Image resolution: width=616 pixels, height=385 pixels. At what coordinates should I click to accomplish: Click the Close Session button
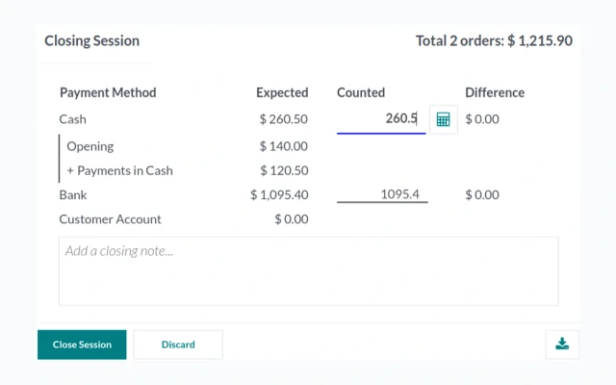point(82,345)
